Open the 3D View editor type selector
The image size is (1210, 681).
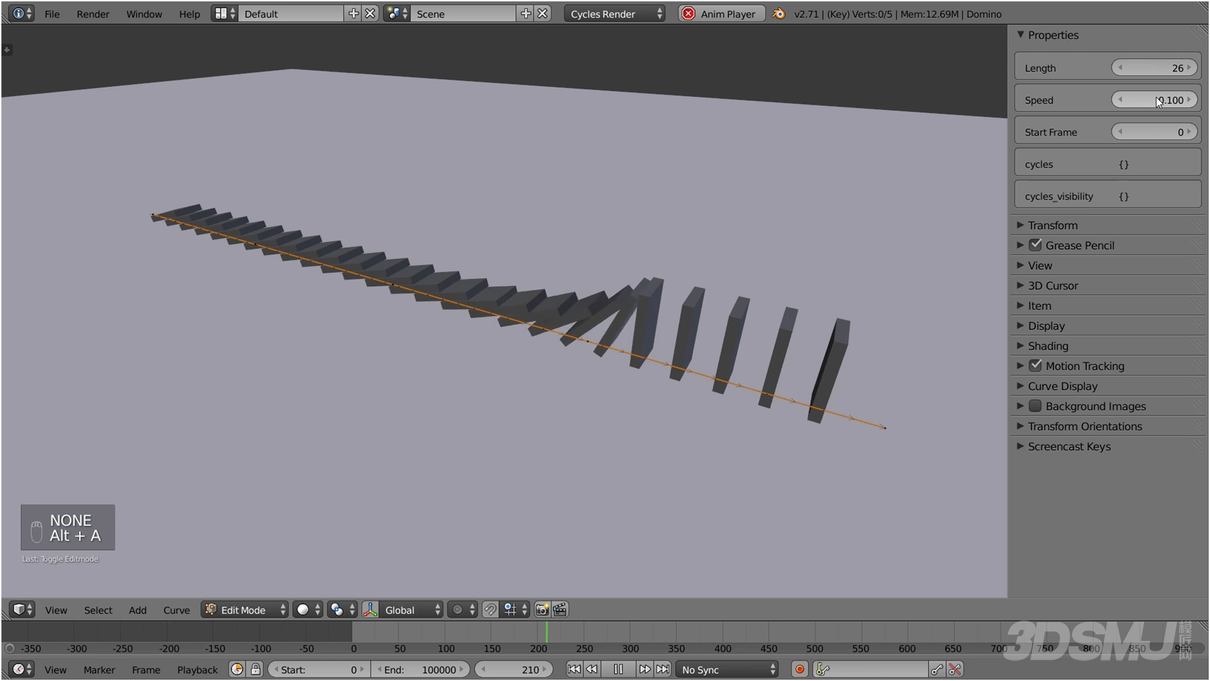(x=22, y=609)
